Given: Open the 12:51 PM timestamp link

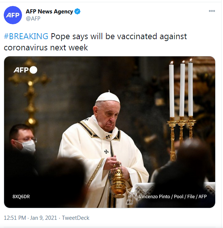Looking at the screenshot, I should click(15, 218).
